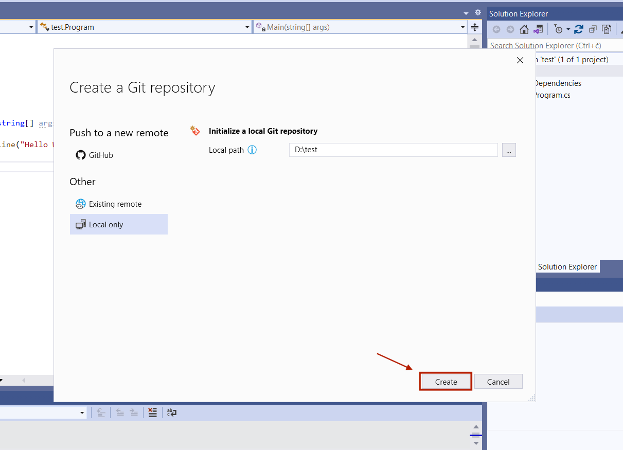
Task: Choose the Existing remote option
Action: [x=115, y=204]
